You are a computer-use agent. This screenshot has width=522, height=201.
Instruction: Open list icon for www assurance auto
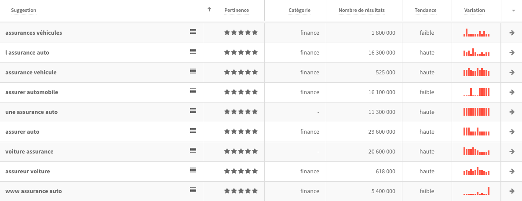pos(193,190)
